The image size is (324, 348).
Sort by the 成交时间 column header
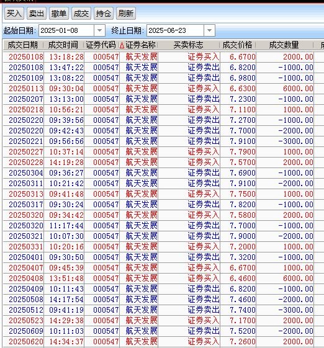point(63,45)
